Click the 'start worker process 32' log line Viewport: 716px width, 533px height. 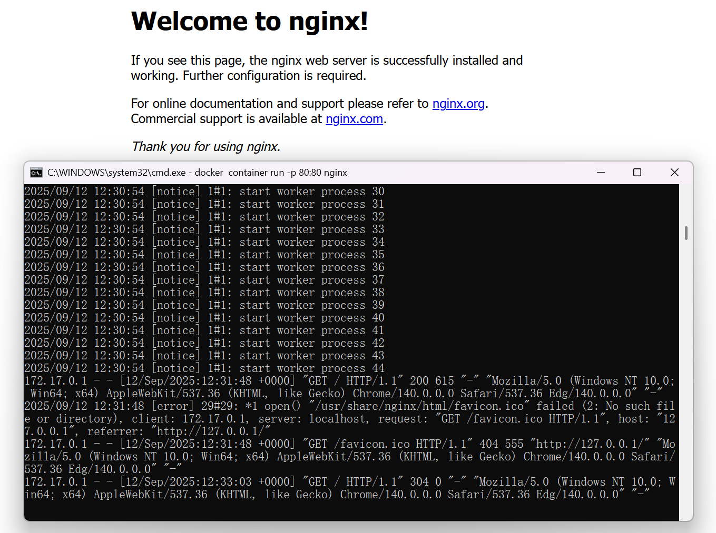(x=204, y=216)
